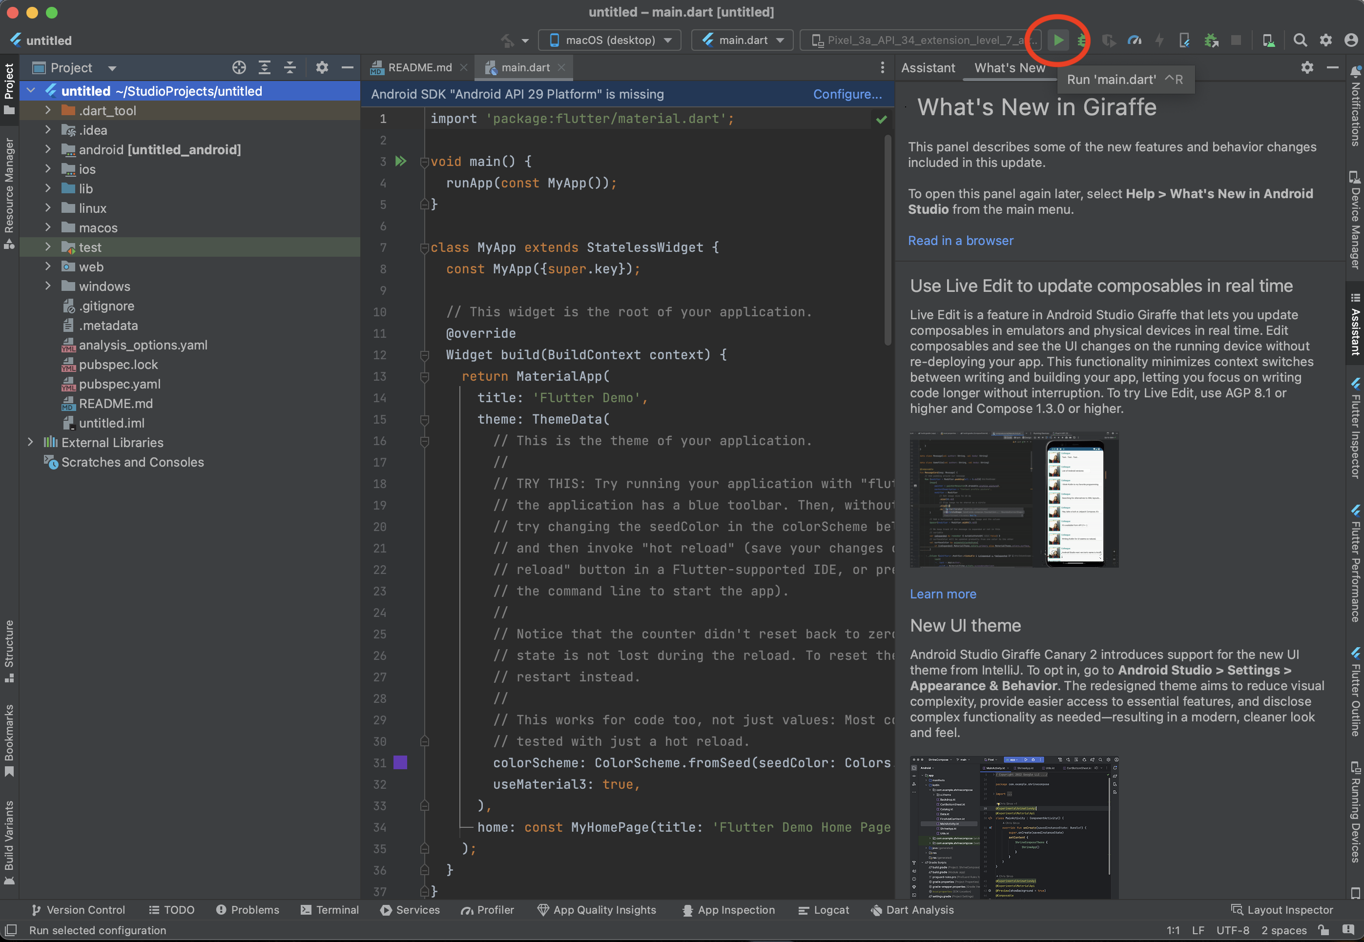
Task: Open main.dart run configuration dropdown
Action: point(743,40)
